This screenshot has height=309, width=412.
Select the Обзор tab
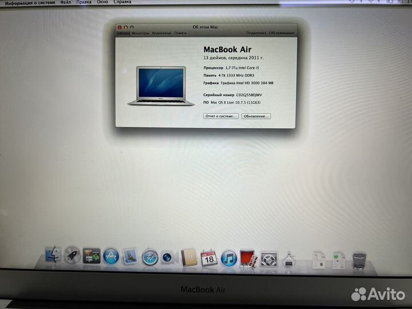[x=123, y=33]
